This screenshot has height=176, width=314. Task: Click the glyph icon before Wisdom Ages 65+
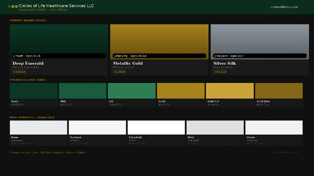[215, 56]
